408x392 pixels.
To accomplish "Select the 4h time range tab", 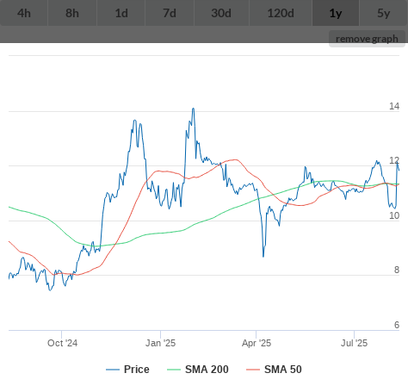I will (x=24, y=13).
